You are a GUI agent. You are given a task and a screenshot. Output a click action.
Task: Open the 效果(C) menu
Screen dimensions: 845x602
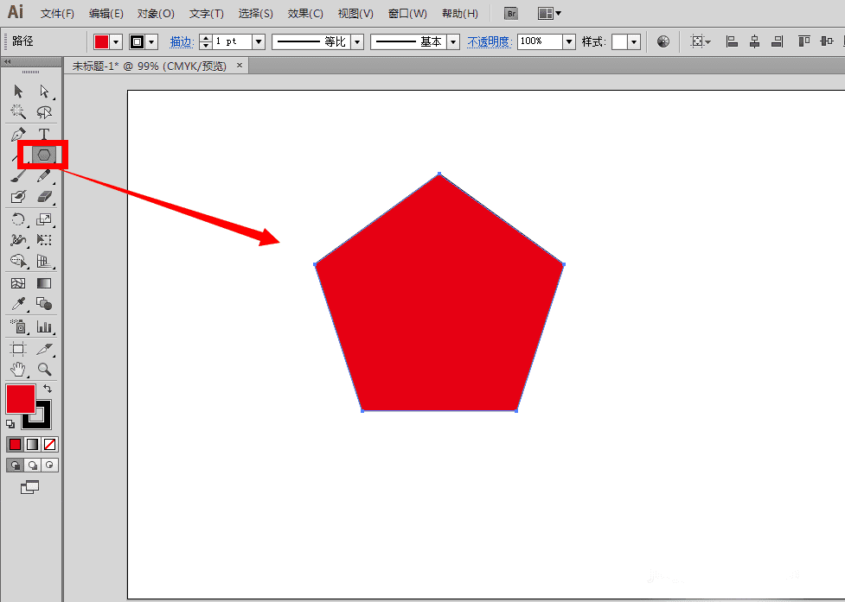click(x=305, y=14)
